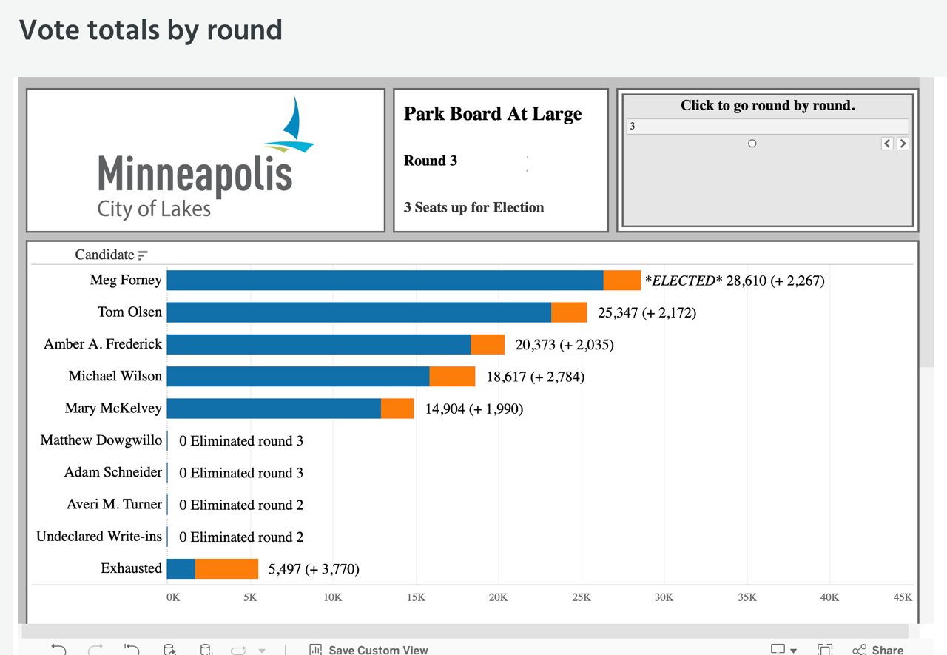Toggle full screen view icon
Viewport: 947px width, 655px height.
(x=825, y=650)
